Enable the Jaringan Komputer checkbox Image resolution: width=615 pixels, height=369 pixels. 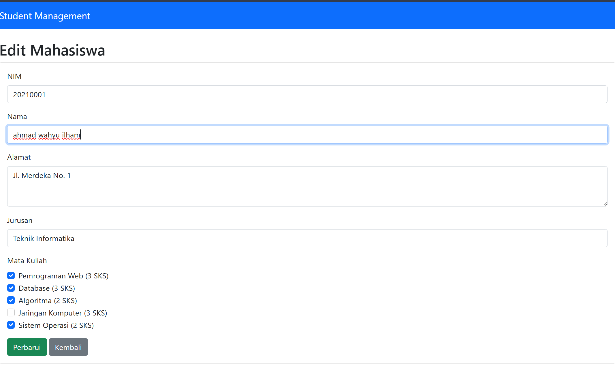click(11, 313)
